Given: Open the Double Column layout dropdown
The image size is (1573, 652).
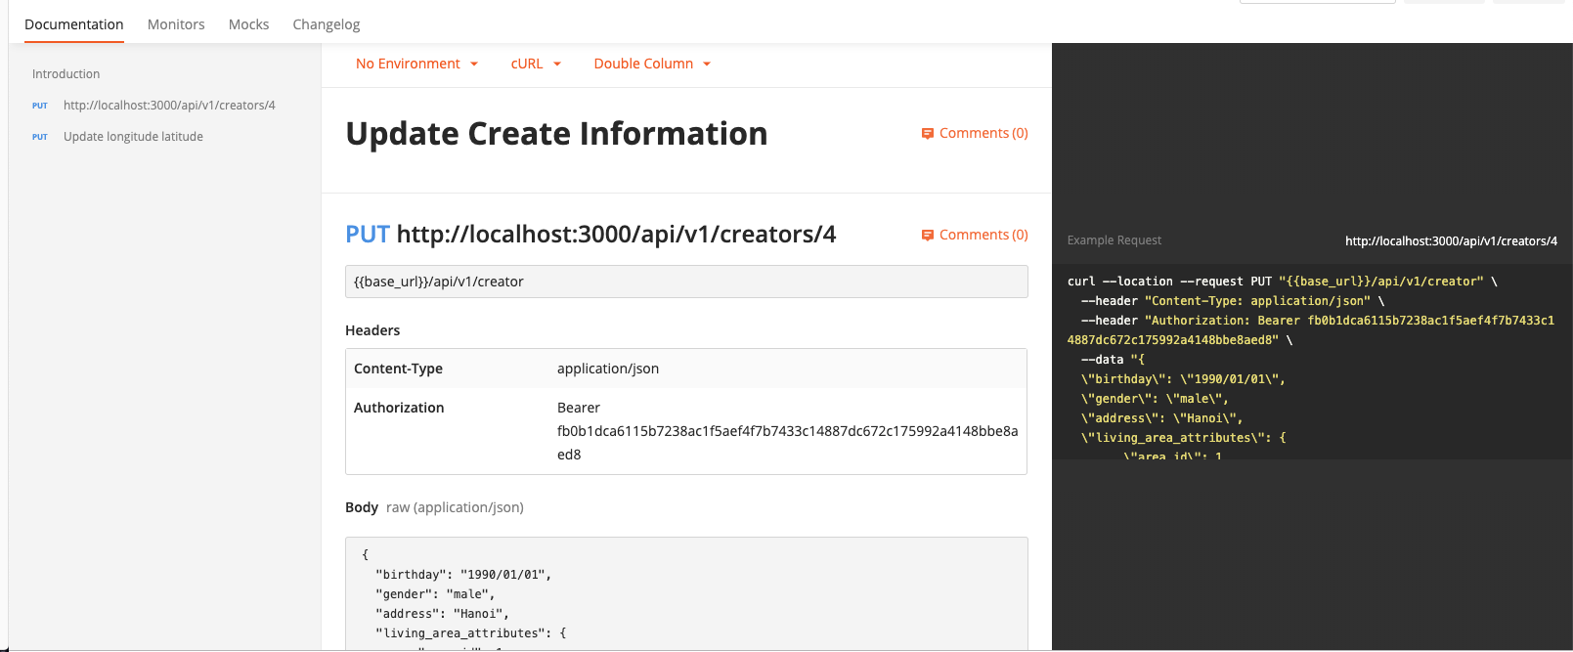Looking at the screenshot, I should 652,64.
